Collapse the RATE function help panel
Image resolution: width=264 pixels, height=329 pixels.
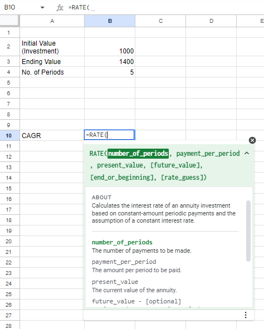[247, 153]
